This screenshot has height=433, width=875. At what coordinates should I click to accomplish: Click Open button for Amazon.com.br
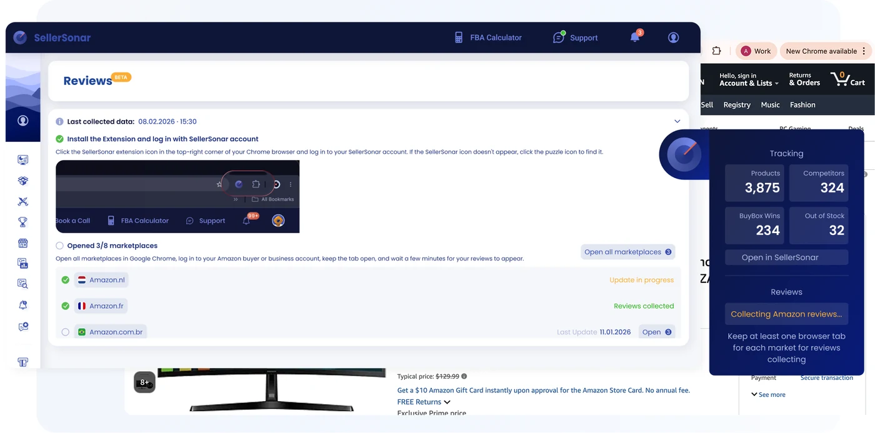[x=657, y=332]
